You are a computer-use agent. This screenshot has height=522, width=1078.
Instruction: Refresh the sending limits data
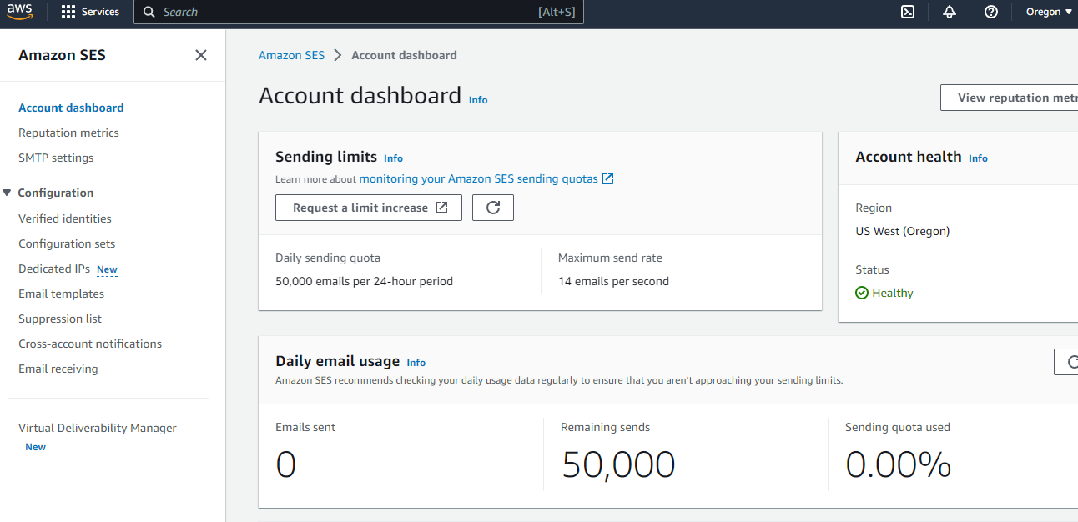[493, 208]
